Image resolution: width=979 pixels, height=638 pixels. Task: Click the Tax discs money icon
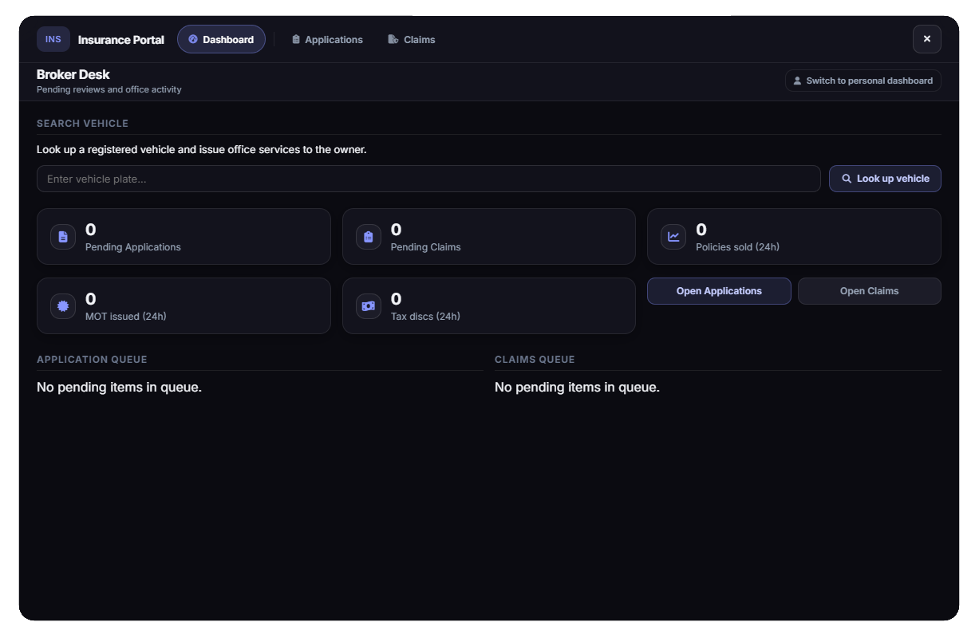tap(369, 305)
